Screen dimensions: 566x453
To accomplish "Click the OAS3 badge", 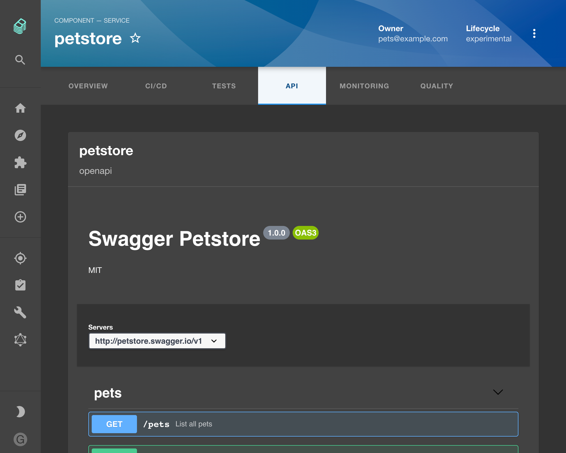I will (306, 233).
